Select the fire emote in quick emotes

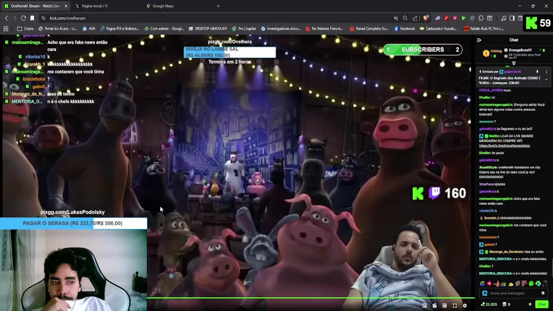489,284
